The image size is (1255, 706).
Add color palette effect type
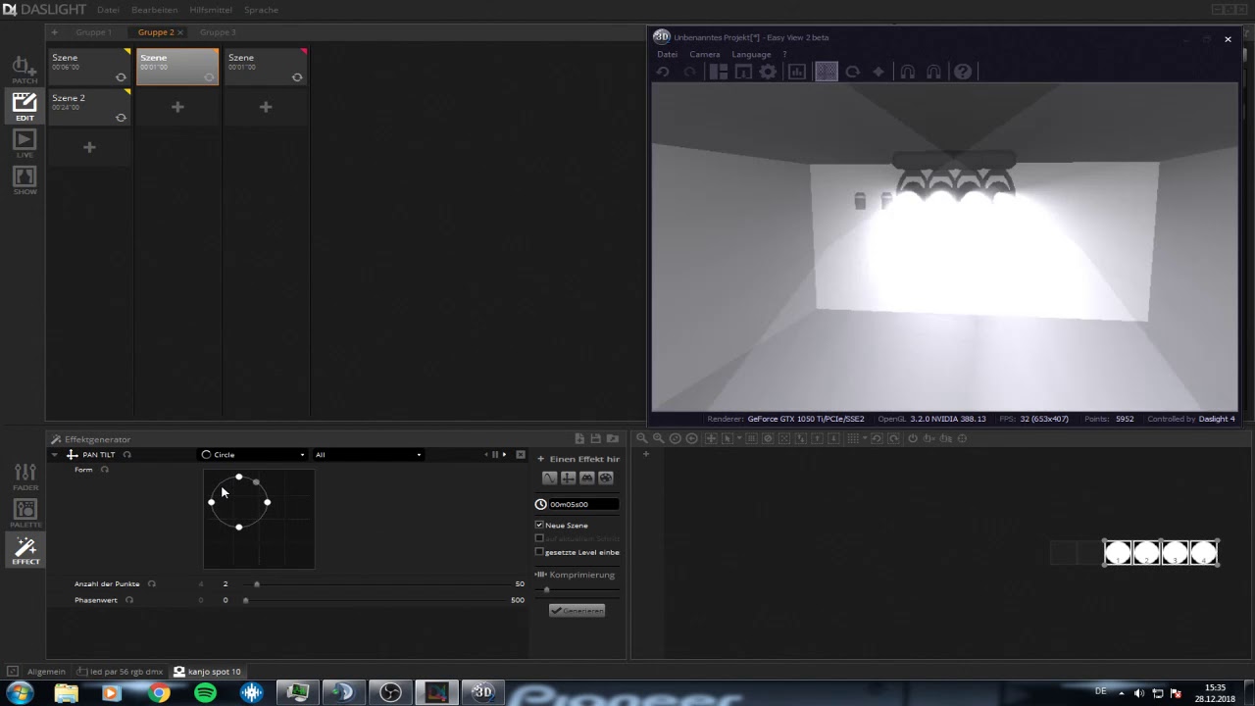605,478
